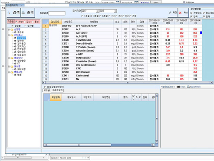Open background text search combo box arrow
The image size is (214, 161).
pos(88,158)
